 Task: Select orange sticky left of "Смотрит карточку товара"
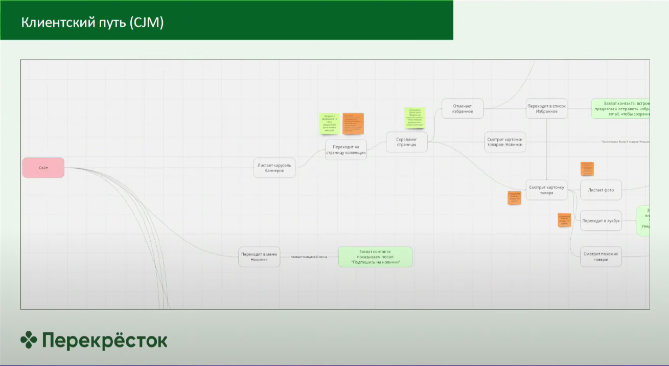514,198
